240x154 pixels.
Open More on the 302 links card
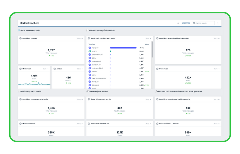[148, 100]
